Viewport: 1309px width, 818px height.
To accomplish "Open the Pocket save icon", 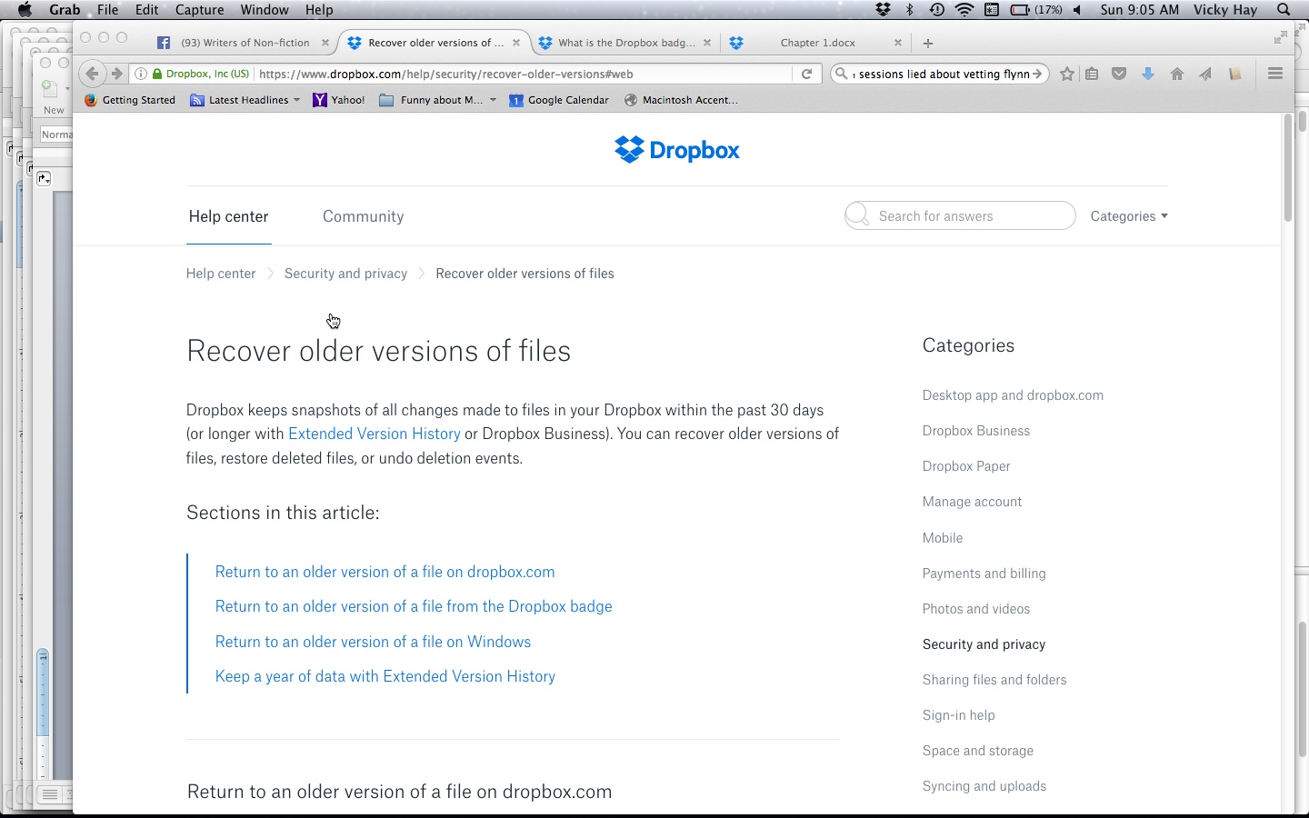I will coord(1120,75).
